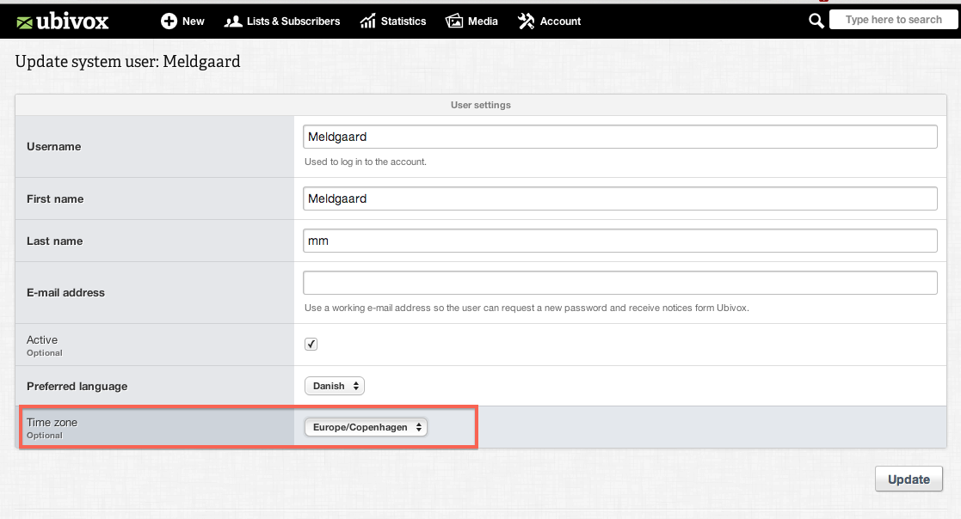Click the Preferred language label
This screenshot has height=519, width=961.
coord(77,386)
